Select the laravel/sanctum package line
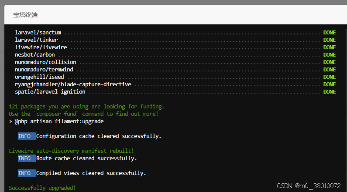 (x=175, y=33)
